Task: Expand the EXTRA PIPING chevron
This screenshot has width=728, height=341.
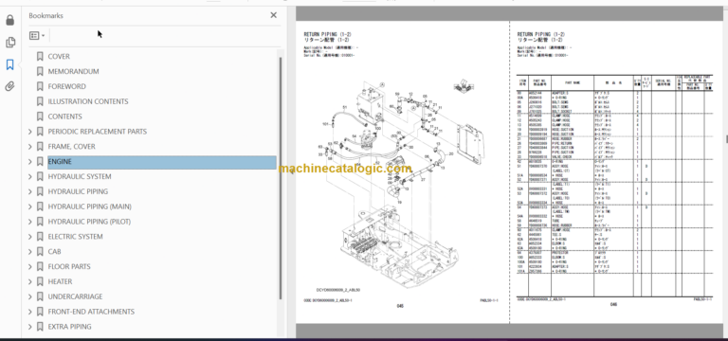Action: pos(30,327)
